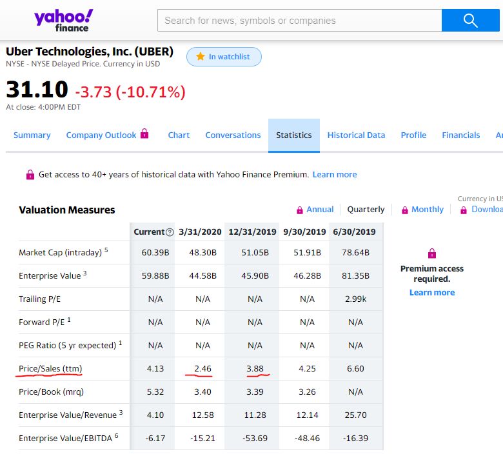Click the Uber Technologies, Inc. (UBER) heading
This screenshot has width=503, height=465.
pos(90,52)
